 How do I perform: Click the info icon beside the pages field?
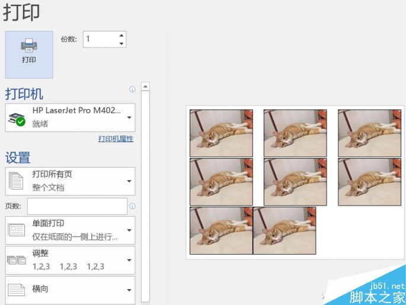click(132, 206)
